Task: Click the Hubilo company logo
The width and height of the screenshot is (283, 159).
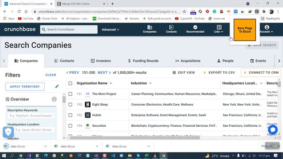Action: click(88, 115)
